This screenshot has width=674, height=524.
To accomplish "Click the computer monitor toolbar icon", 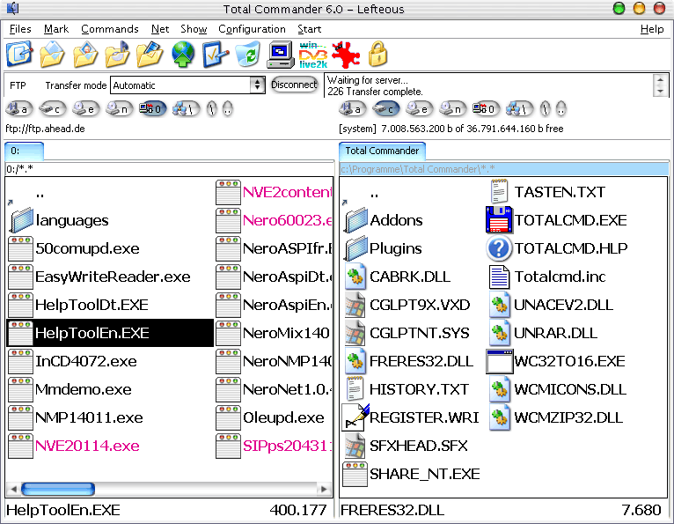I will click(x=280, y=55).
